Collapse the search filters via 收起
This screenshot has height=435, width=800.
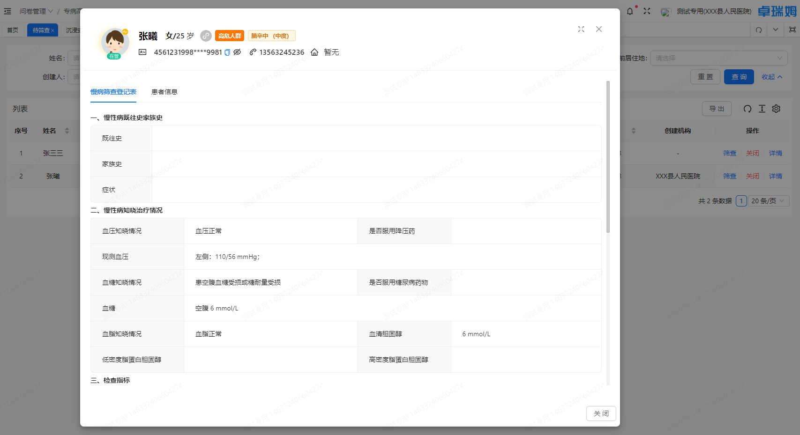click(x=771, y=76)
